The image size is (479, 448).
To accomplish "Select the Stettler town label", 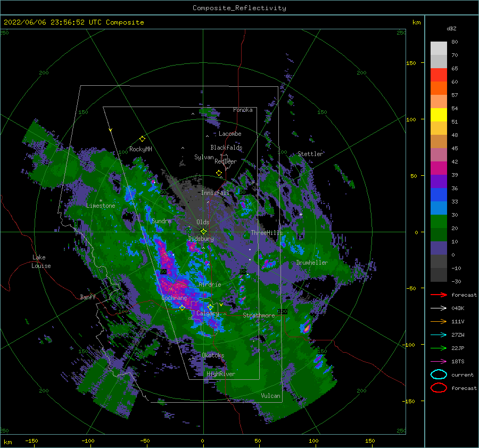I will point(310,154).
